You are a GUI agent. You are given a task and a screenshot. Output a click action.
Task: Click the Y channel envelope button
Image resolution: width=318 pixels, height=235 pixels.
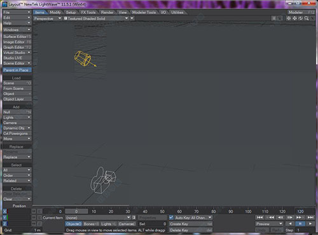pyautogui.click(x=39, y=217)
